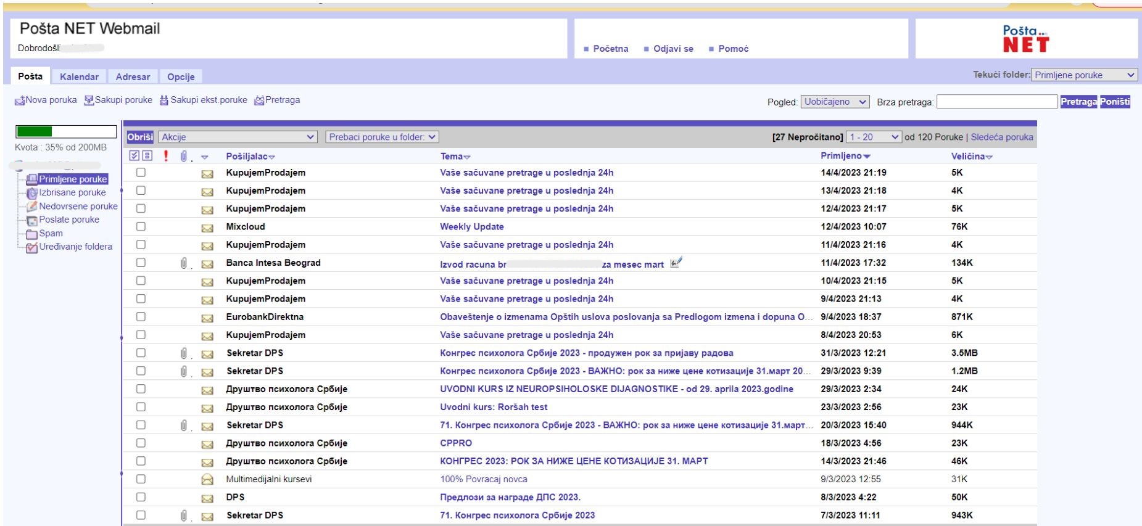Switch to the Opcije tab
The height and width of the screenshot is (526, 1142).
click(181, 76)
